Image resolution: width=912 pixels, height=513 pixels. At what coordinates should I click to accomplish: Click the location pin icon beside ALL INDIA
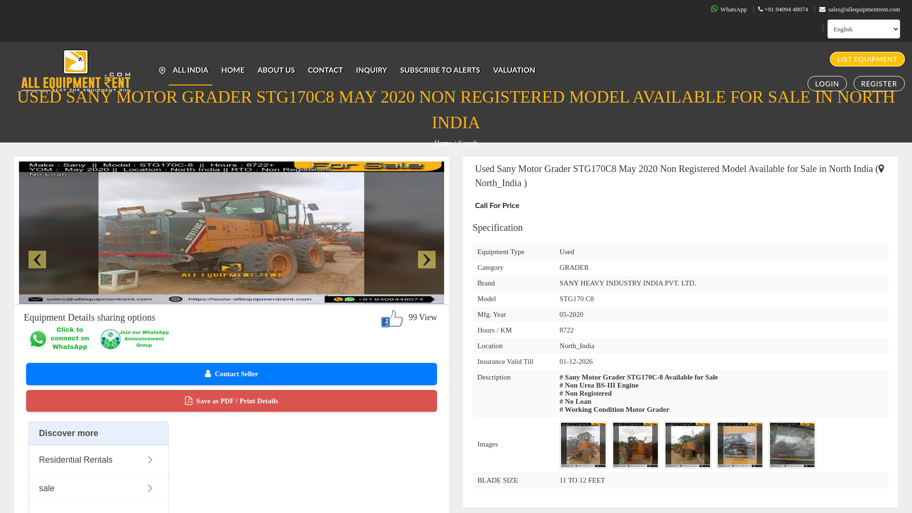(162, 70)
